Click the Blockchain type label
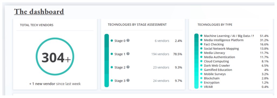Screen dimensions: 277x98 211,78
